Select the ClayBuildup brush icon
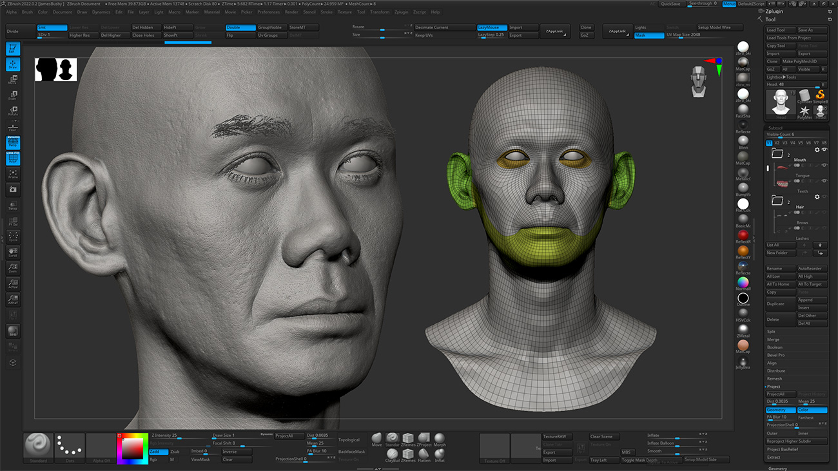Image resolution: width=838 pixels, height=471 pixels. pyautogui.click(x=393, y=454)
